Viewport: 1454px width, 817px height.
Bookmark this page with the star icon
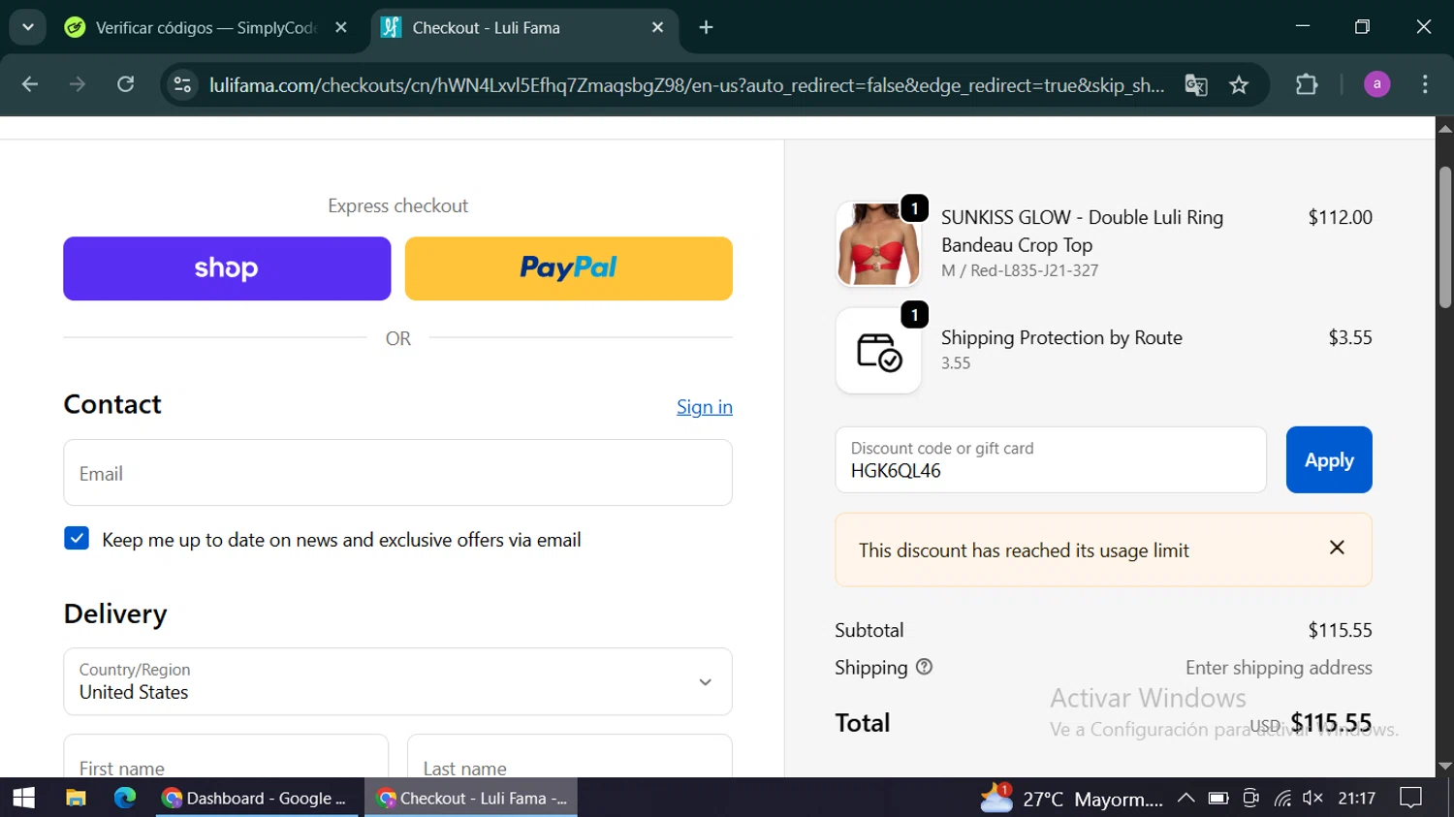[1239, 85]
